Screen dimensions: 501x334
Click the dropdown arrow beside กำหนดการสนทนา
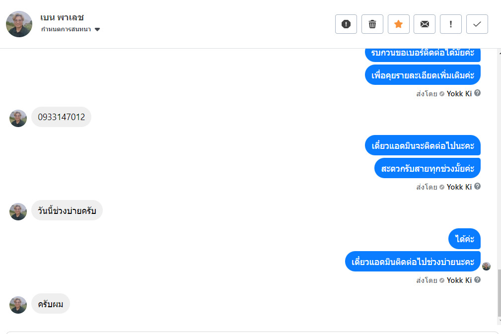pos(97,29)
